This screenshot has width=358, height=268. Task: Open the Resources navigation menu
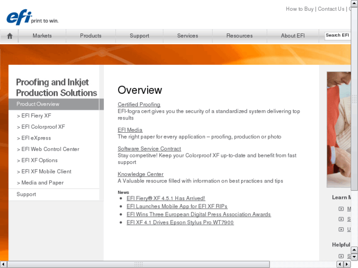point(239,36)
